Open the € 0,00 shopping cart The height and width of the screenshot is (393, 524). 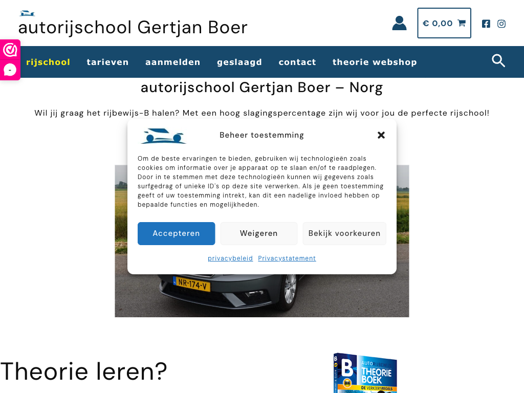coord(444,23)
